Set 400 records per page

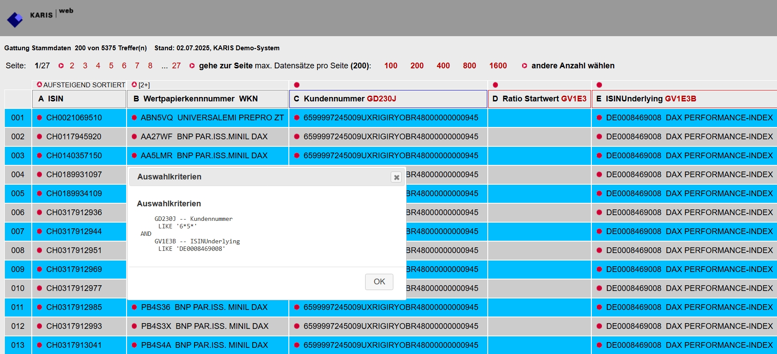click(x=443, y=66)
